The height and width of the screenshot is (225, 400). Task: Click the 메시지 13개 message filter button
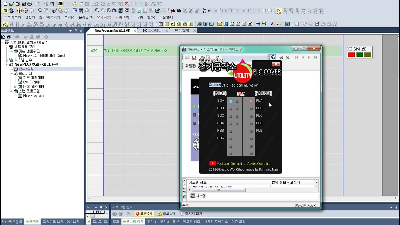pos(192,214)
